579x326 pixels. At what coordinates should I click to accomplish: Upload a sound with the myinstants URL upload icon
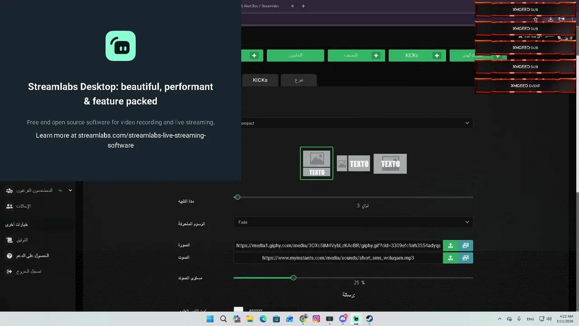[451, 258]
